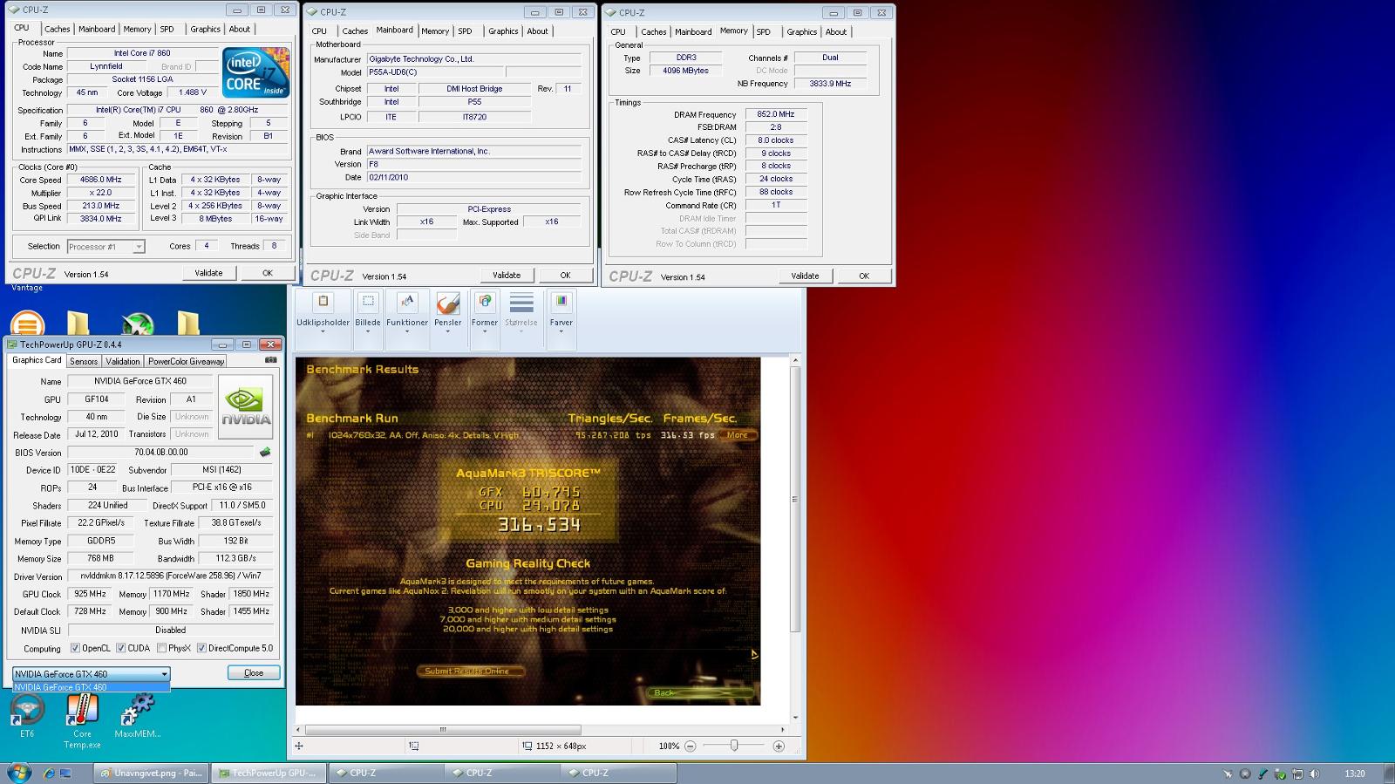Open the ET6 desktop shortcut
Image resolution: width=1395 pixels, height=784 pixels.
click(27, 714)
